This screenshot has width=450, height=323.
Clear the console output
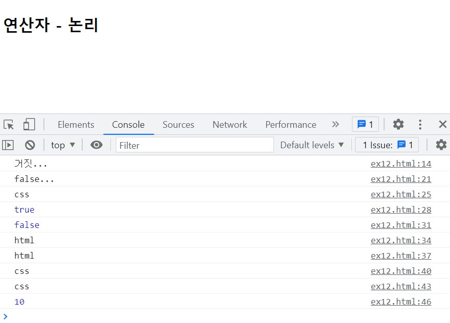click(30, 145)
